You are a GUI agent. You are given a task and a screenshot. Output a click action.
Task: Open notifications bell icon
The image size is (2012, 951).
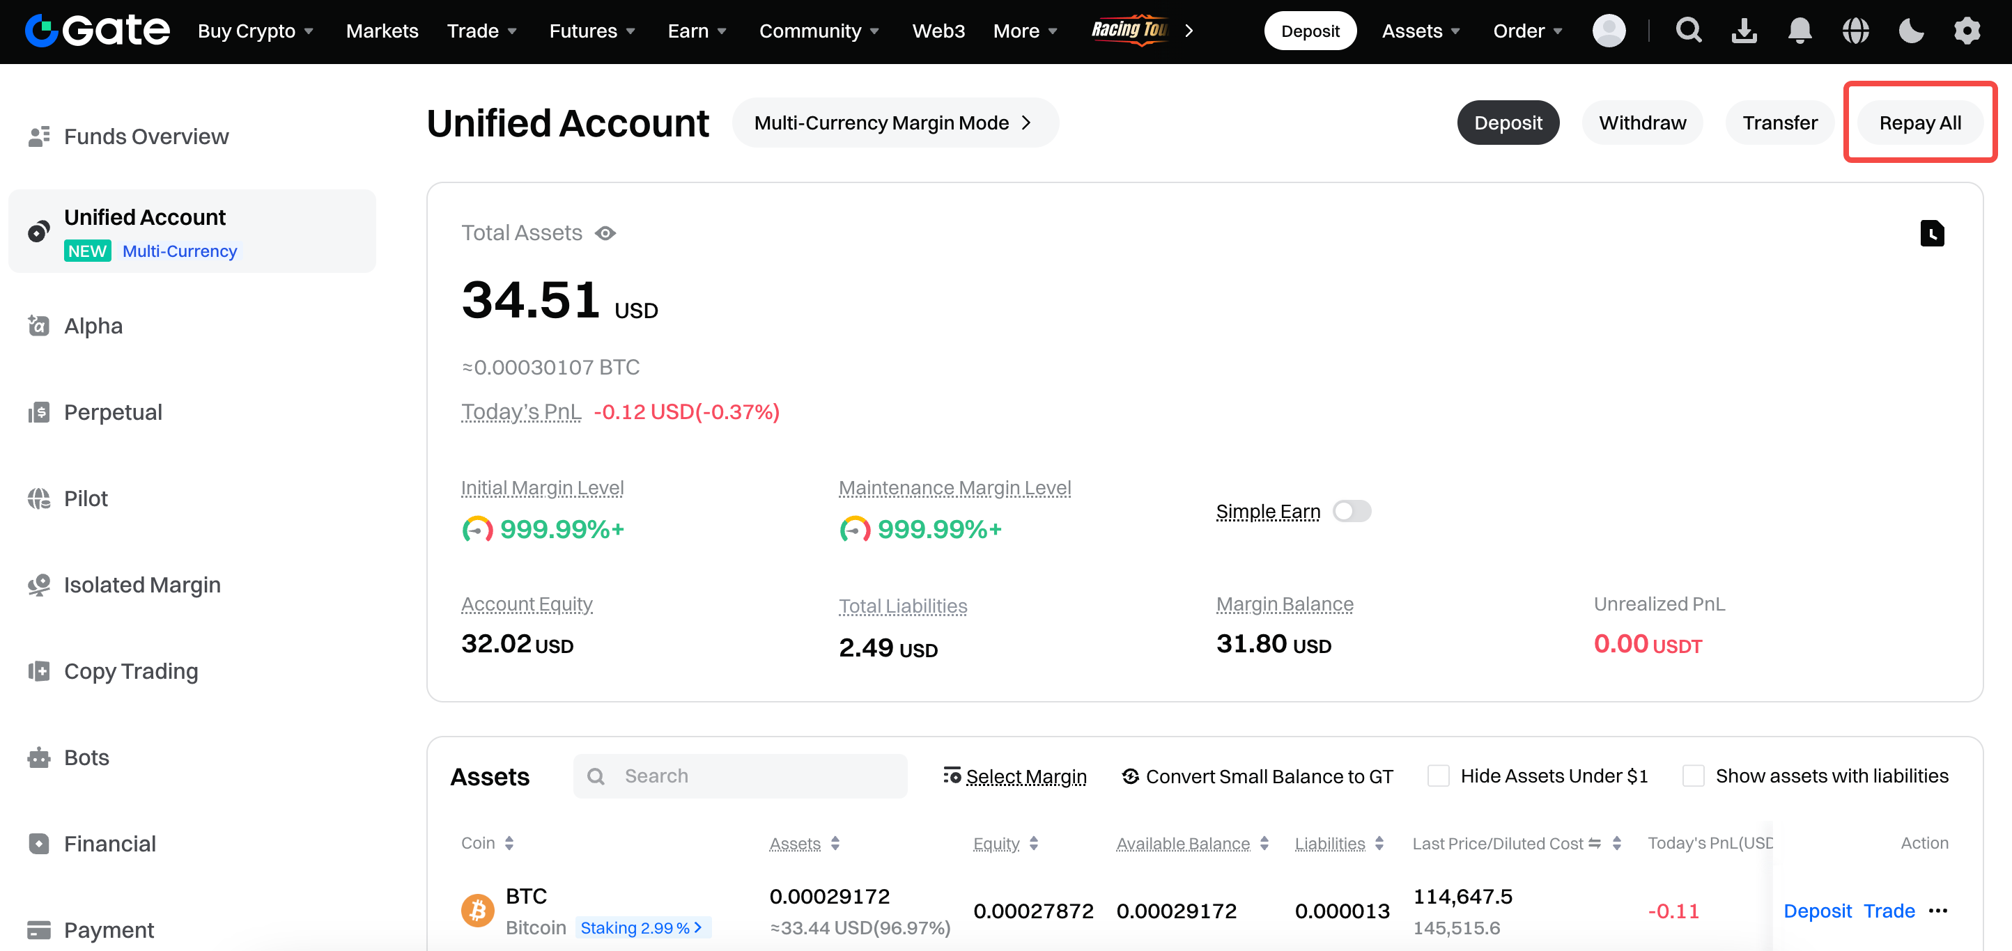(1800, 31)
